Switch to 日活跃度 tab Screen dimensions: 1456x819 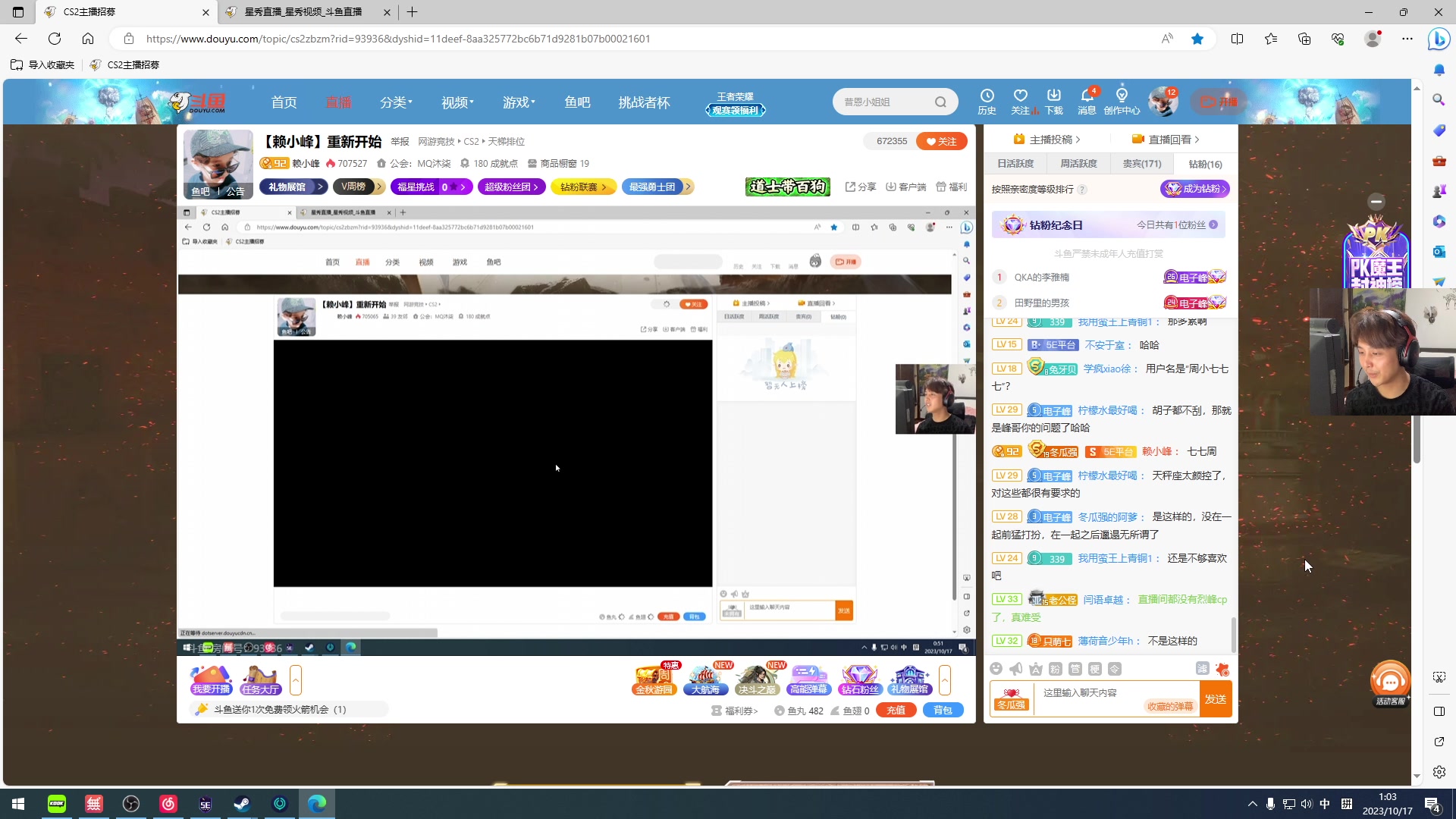(1015, 164)
